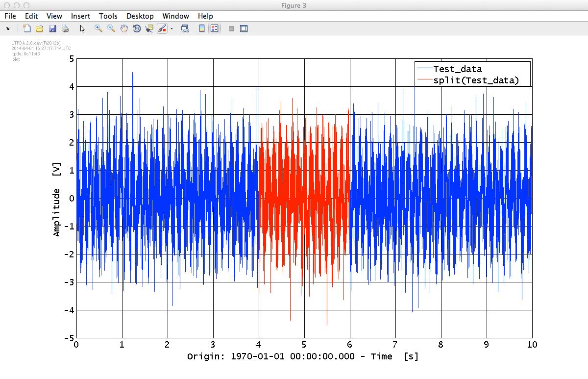Select the Pan hand tool
Screen dimensions: 588x379
point(124,28)
